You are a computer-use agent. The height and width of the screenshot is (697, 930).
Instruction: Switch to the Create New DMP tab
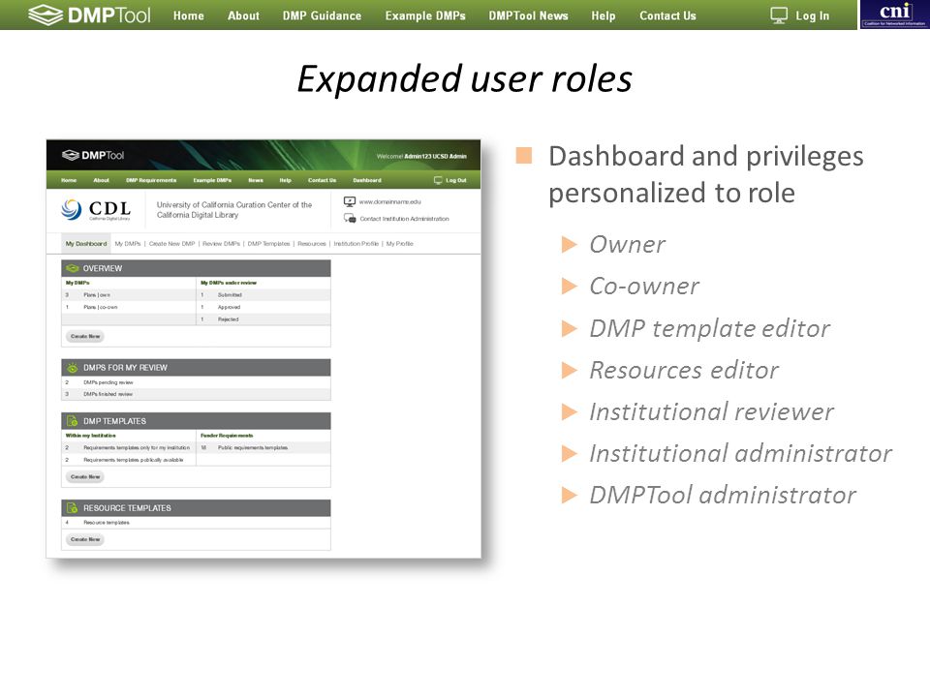172,244
